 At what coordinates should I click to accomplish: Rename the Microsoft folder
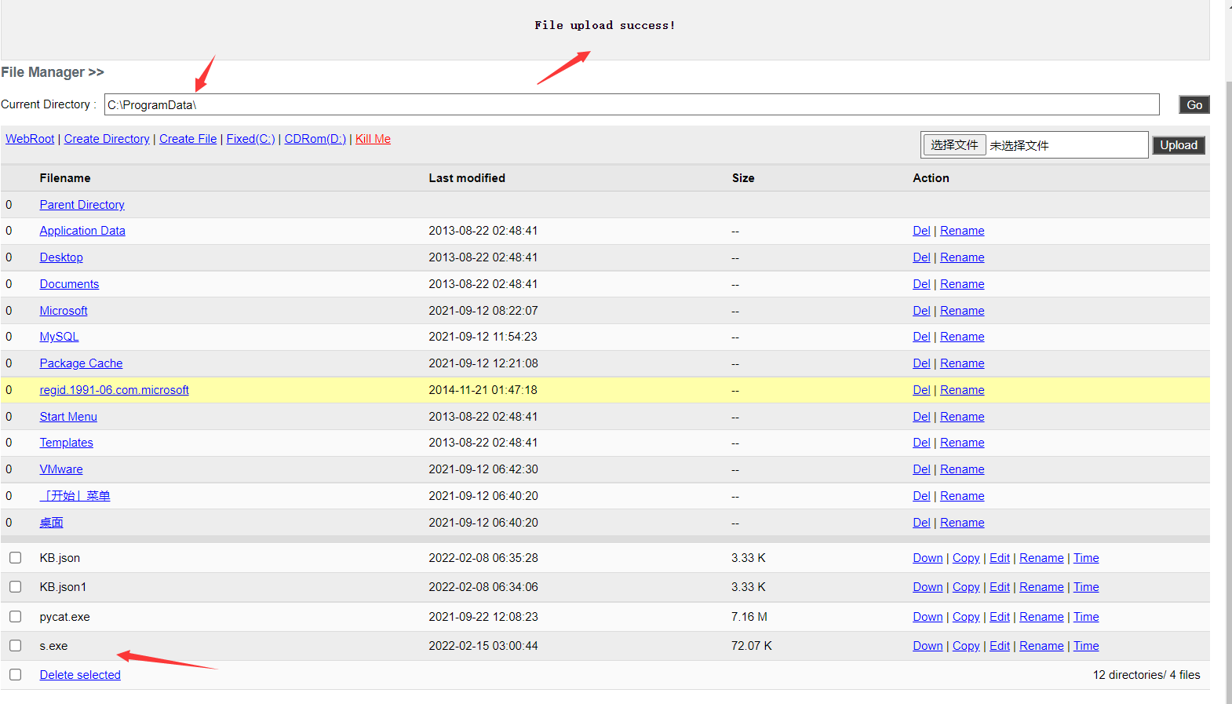tap(962, 311)
